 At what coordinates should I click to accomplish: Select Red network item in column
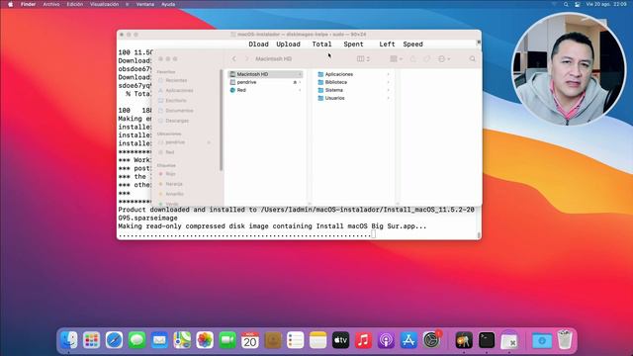pos(266,90)
